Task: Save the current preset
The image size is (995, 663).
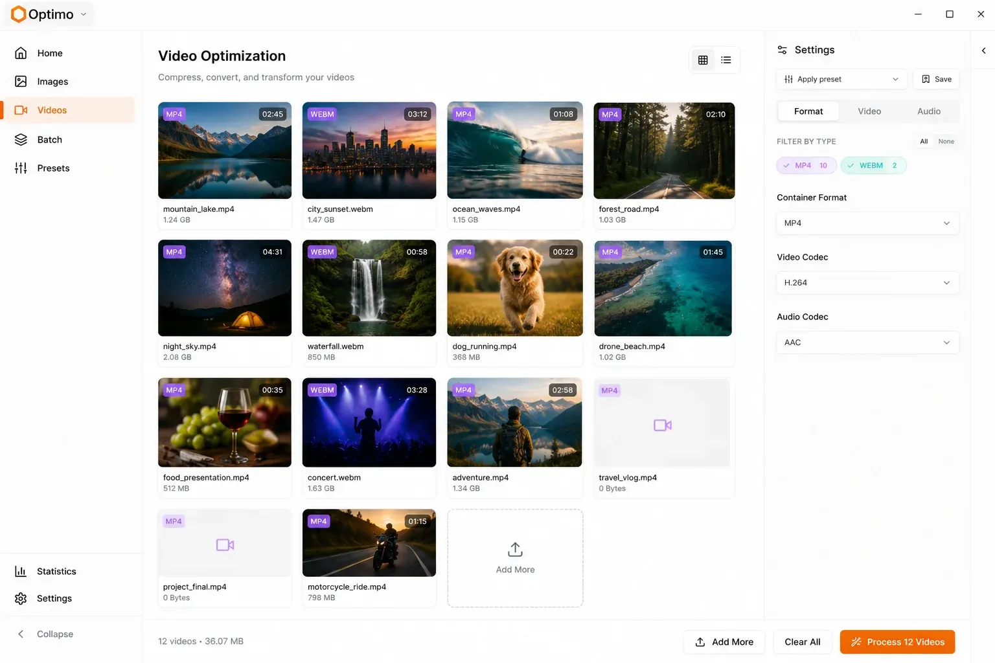Action: coord(936,79)
